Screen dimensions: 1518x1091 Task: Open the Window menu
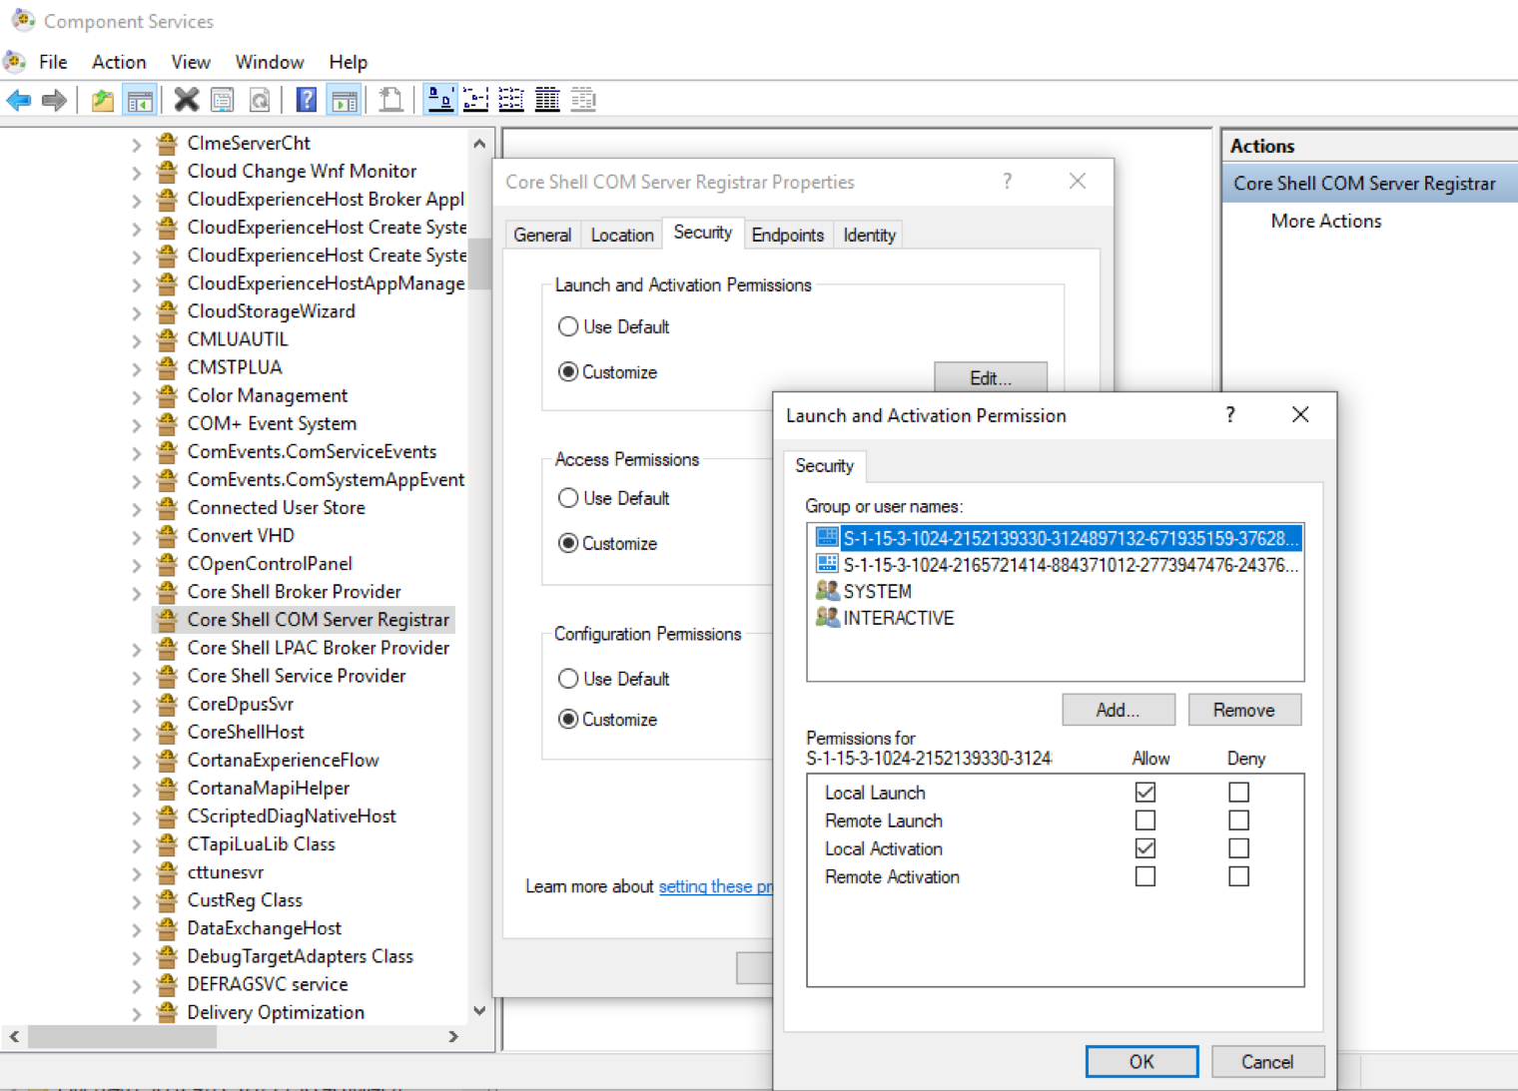[270, 62]
